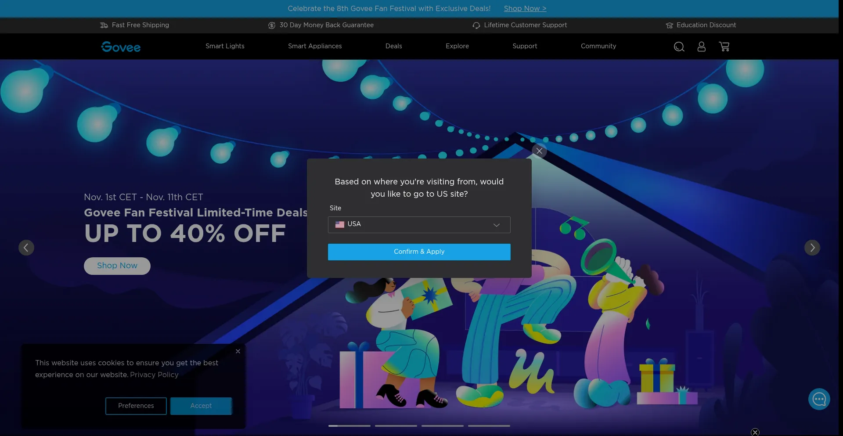Accept the website cookies
The width and height of the screenshot is (843, 436).
tap(201, 406)
